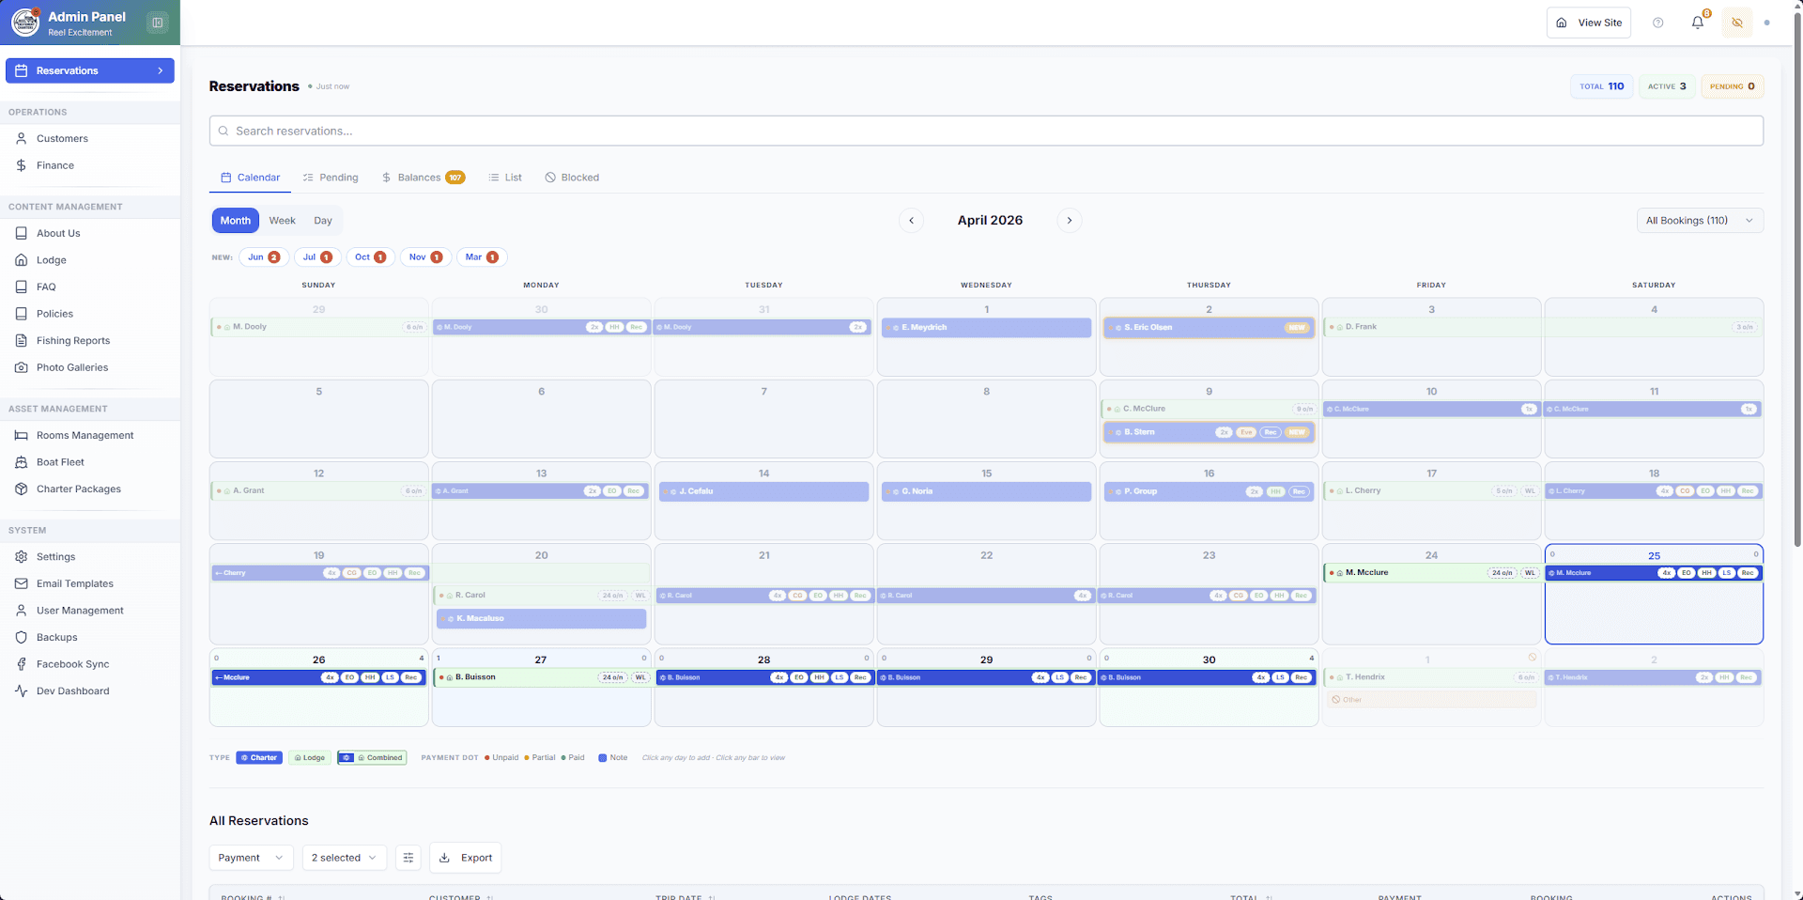Click the ACTIVE 3 stat badge
This screenshot has height=900, width=1803.
click(1667, 86)
